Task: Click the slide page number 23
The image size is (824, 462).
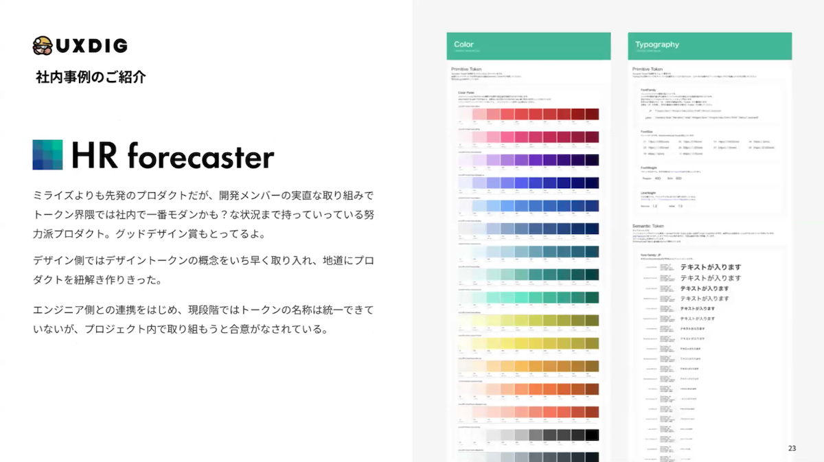Action: click(x=792, y=448)
